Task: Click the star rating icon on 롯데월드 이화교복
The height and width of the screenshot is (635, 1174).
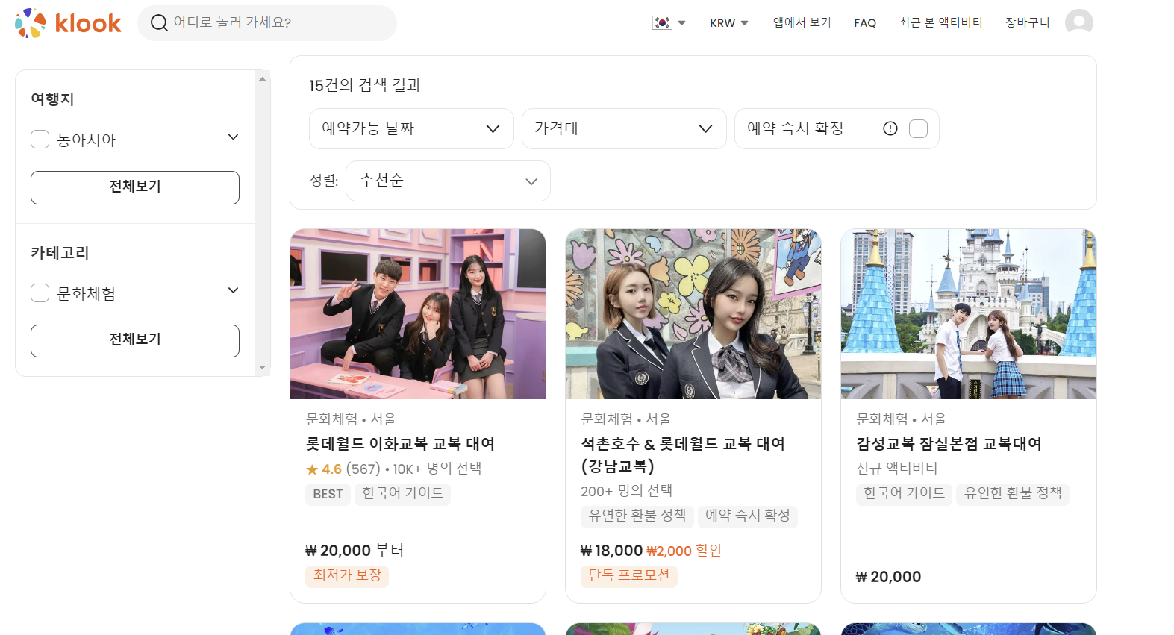Action: coord(312,469)
